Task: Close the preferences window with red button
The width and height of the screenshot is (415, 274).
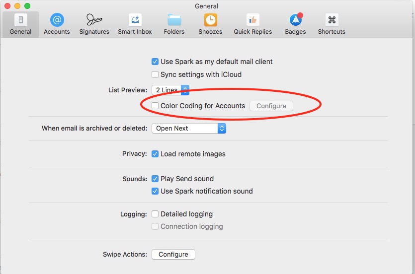Action: pos(7,6)
